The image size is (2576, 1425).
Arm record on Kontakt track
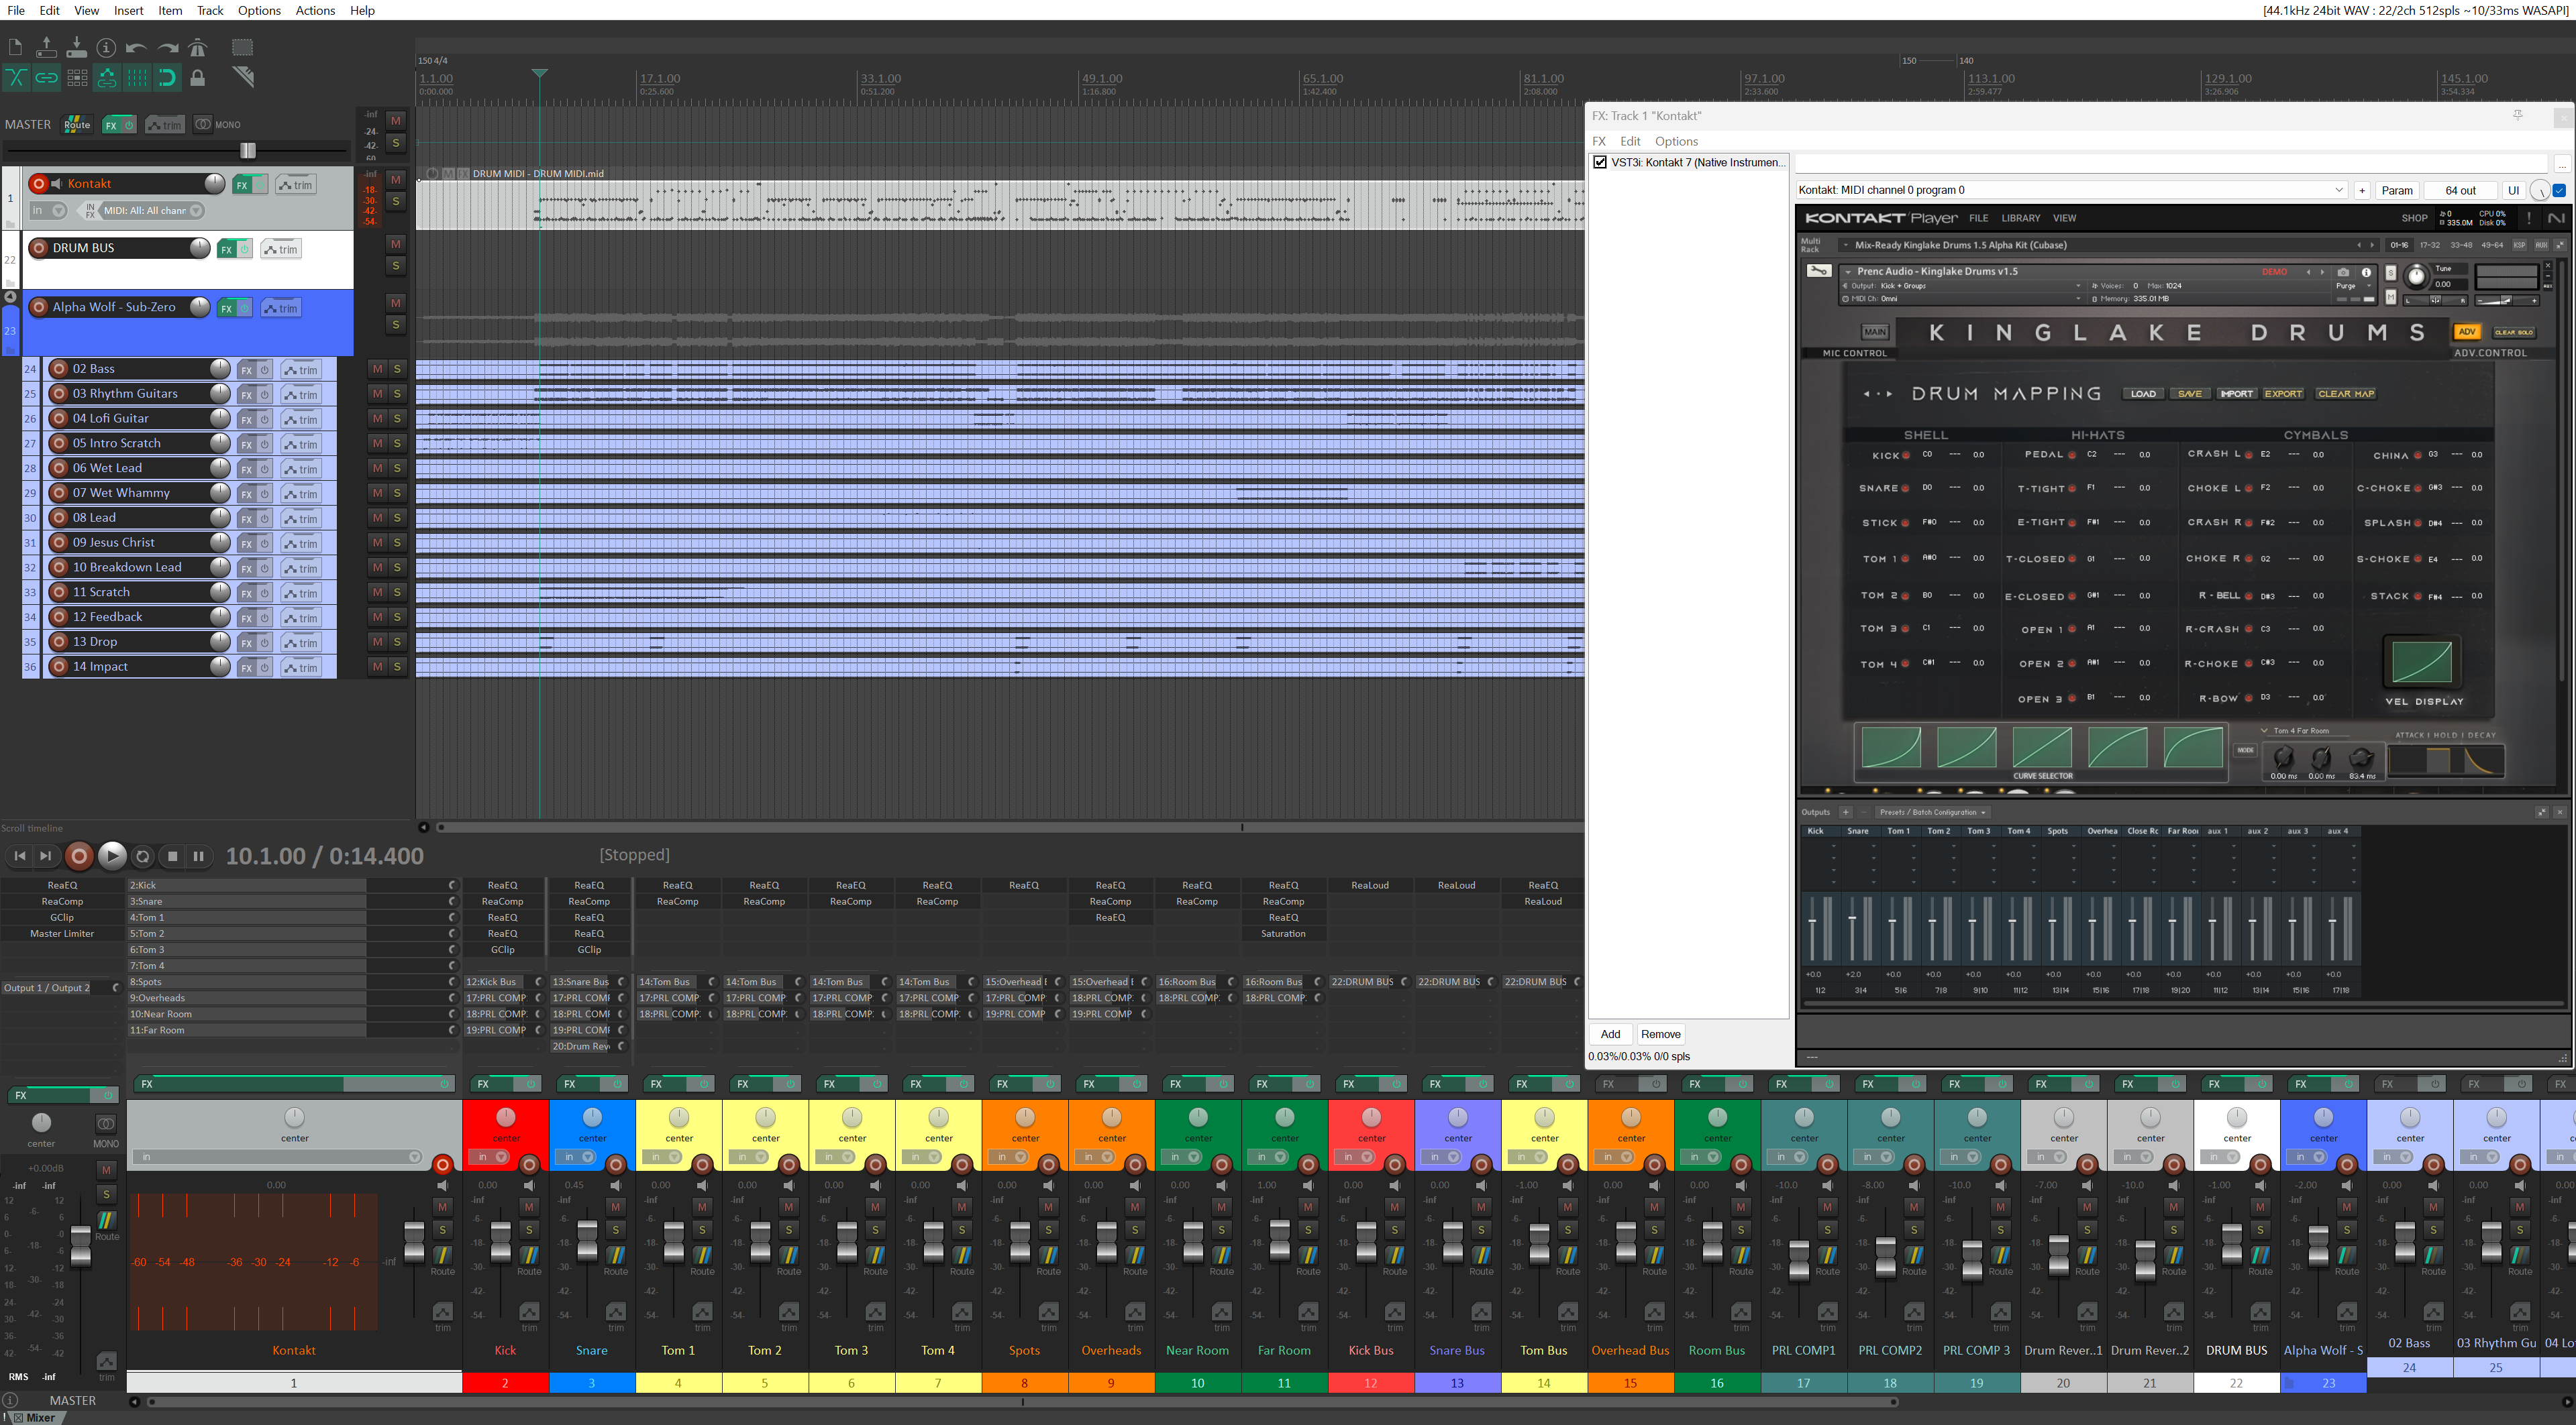tap(38, 184)
